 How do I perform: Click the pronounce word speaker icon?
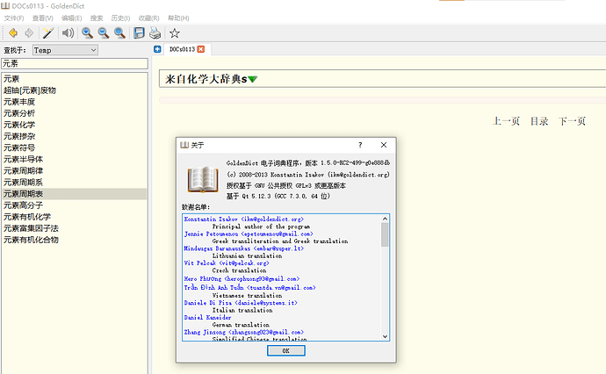[x=68, y=32]
